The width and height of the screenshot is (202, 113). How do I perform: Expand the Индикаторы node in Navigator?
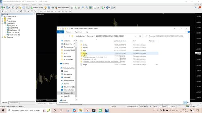click(x=2, y=21)
